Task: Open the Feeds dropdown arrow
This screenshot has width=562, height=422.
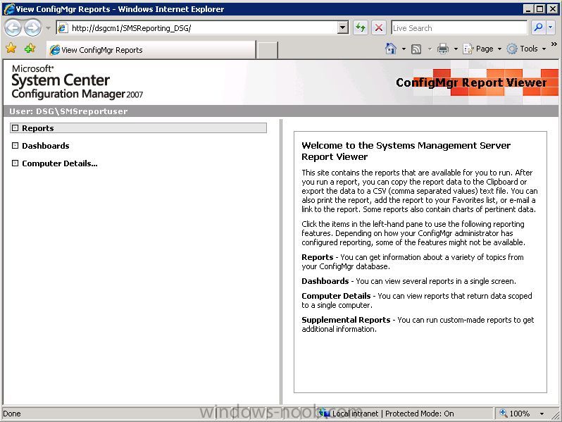Action: click(430, 49)
